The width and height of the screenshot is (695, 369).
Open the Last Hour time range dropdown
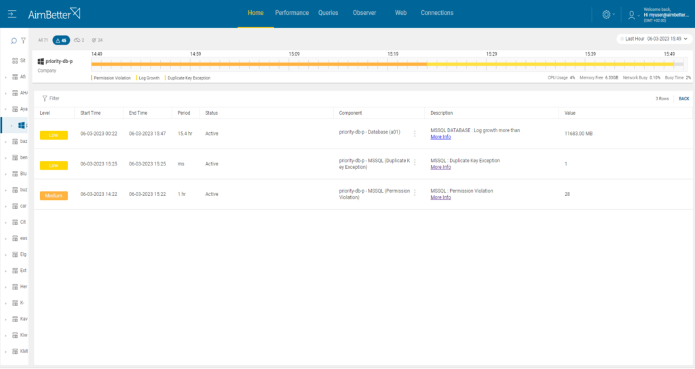coord(654,39)
